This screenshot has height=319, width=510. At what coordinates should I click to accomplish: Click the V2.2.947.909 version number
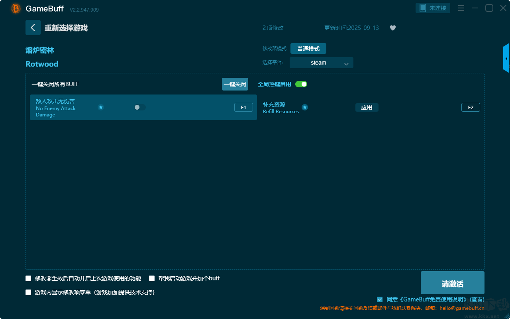point(84,10)
